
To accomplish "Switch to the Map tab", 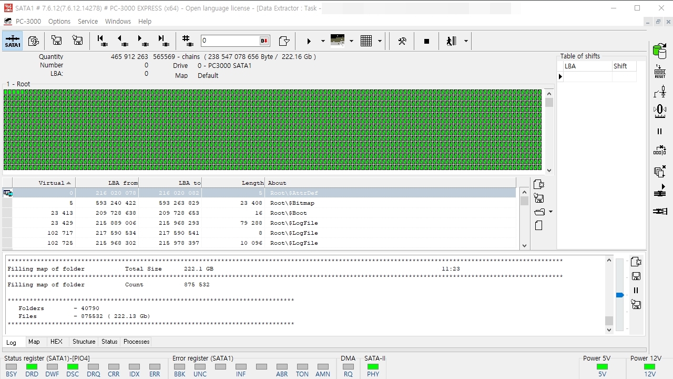I will [34, 342].
